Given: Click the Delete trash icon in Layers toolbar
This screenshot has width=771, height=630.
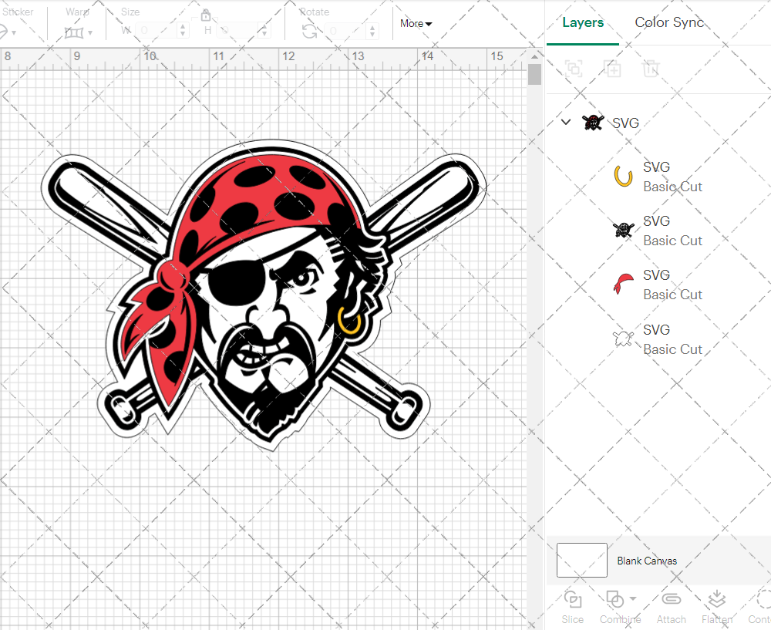Looking at the screenshot, I should point(651,69).
